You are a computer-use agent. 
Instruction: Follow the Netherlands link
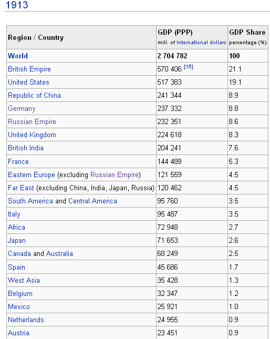click(x=26, y=320)
